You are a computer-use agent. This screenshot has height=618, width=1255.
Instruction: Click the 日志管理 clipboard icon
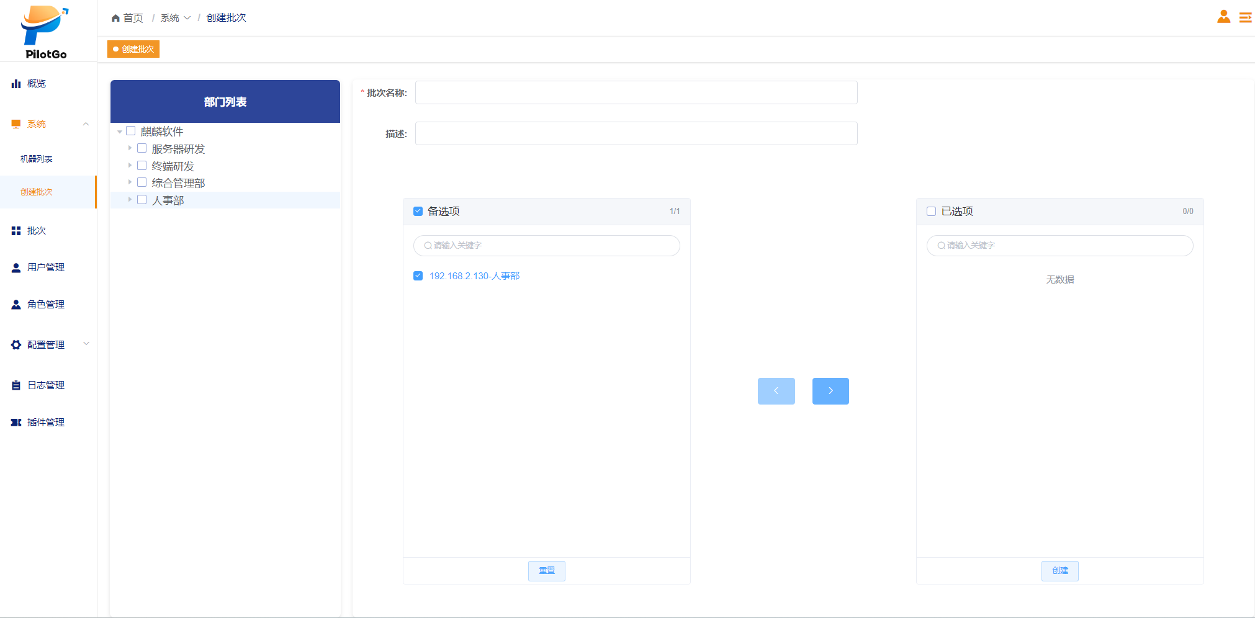tap(16, 385)
